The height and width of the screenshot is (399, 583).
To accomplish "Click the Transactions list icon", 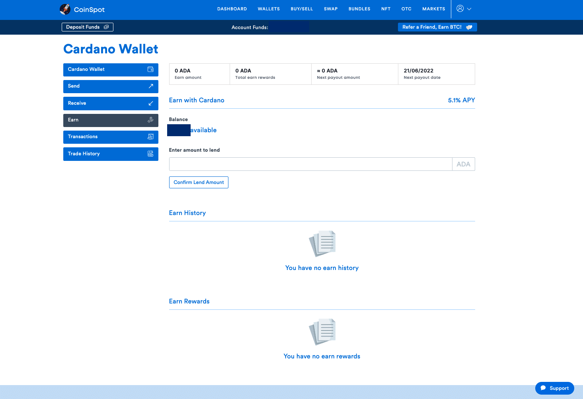I will (x=150, y=137).
